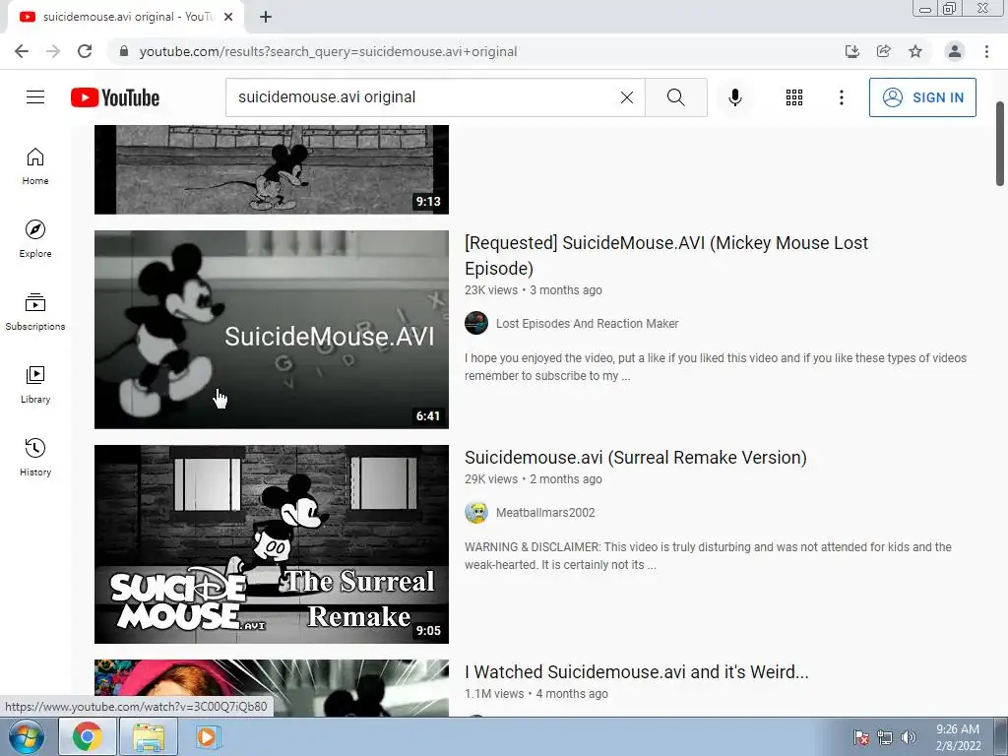Open the Lost Episodes And Reaction Maker avatar
Image resolution: width=1008 pixels, height=756 pixels.
click(476, 323)
